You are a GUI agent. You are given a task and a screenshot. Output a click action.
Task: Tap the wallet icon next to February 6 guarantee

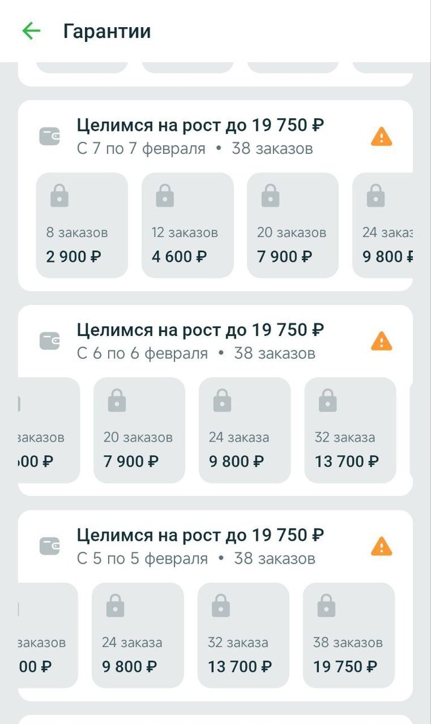click(x=49, y=340)
